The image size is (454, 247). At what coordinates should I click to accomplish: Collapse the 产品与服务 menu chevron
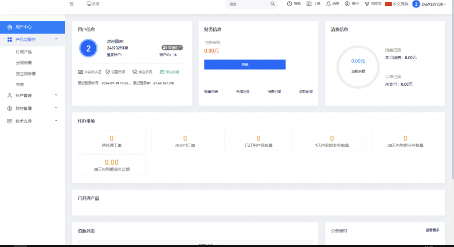pyautogui.click(x=56, y=39)
